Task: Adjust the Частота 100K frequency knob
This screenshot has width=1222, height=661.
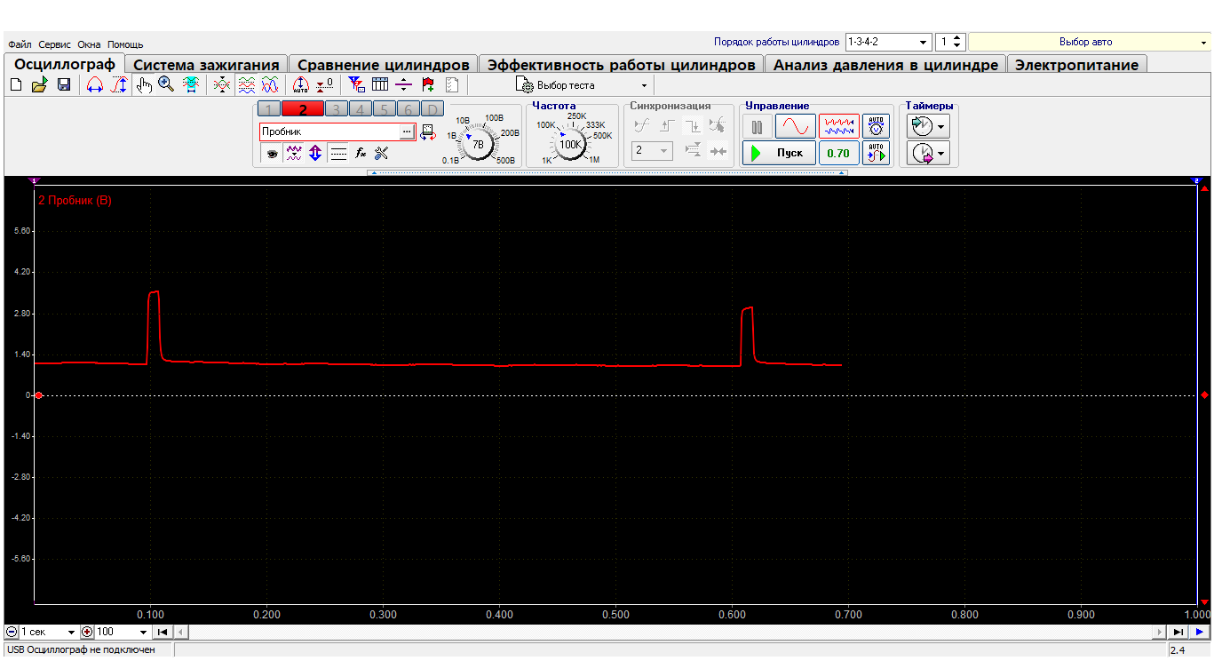Action: pyautogui.click(x=569, y=144)
